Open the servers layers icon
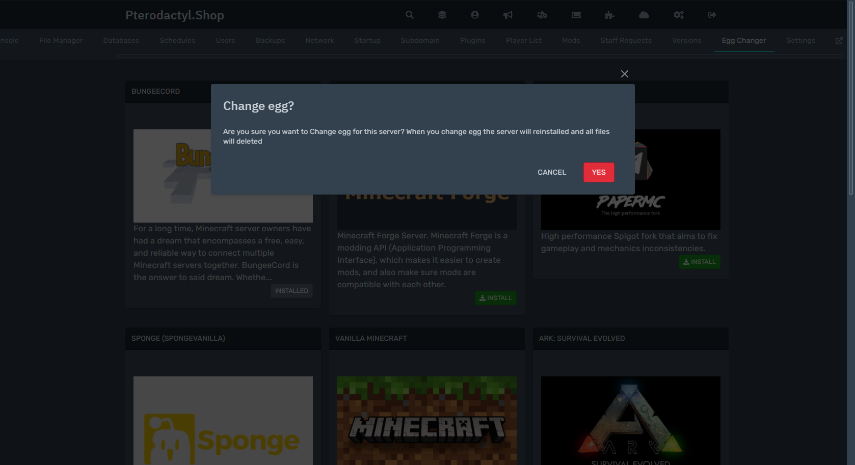Screen dimensions: 855x465 (442, 15)
